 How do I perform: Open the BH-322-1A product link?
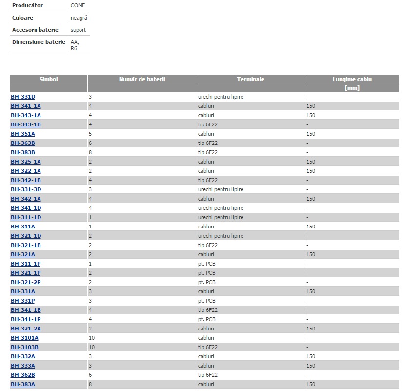point(26,171)
